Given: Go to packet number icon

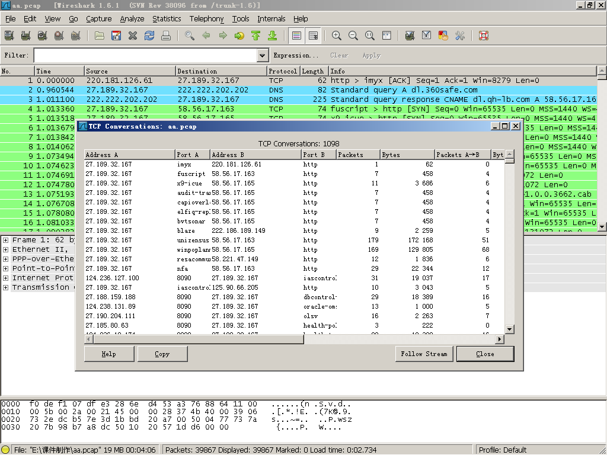Looking at the screenshot, I should click(239, 36).
